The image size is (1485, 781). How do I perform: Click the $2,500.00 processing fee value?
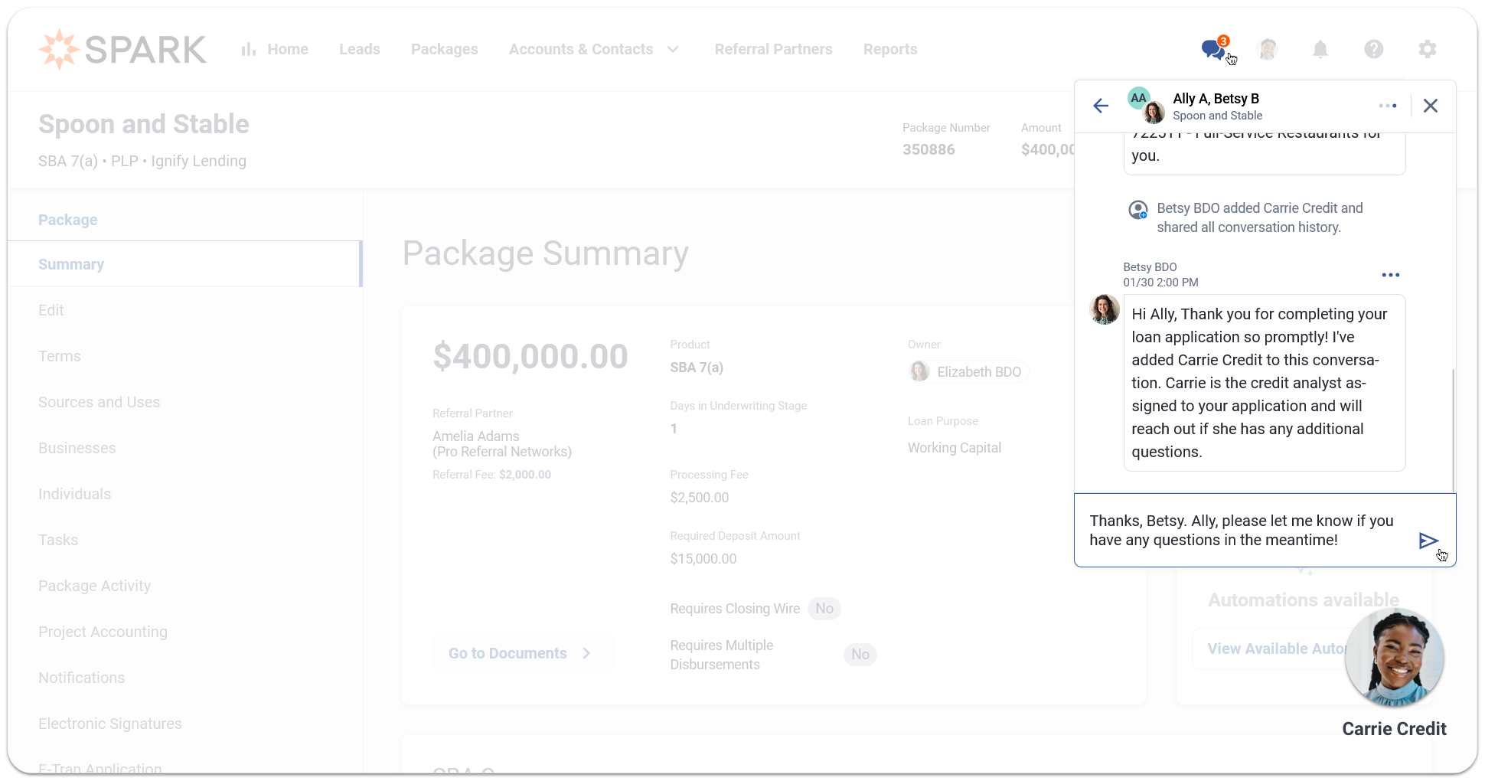700,498
